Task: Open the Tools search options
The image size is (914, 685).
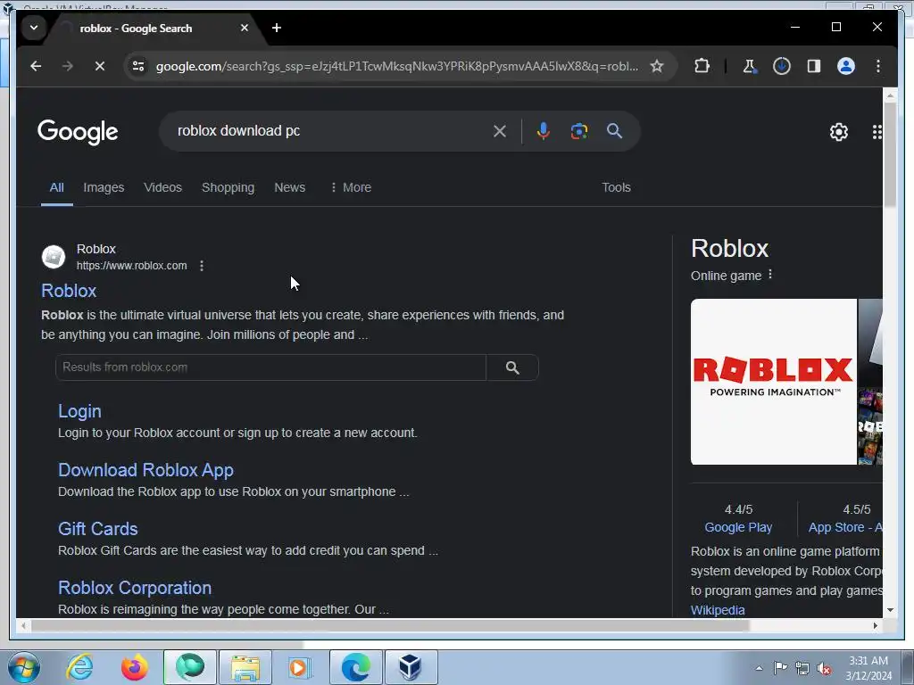Action: pyautogui.click(x=616, y=187)
